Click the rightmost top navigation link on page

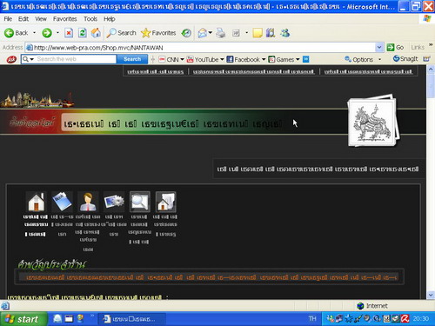point(368,71)
